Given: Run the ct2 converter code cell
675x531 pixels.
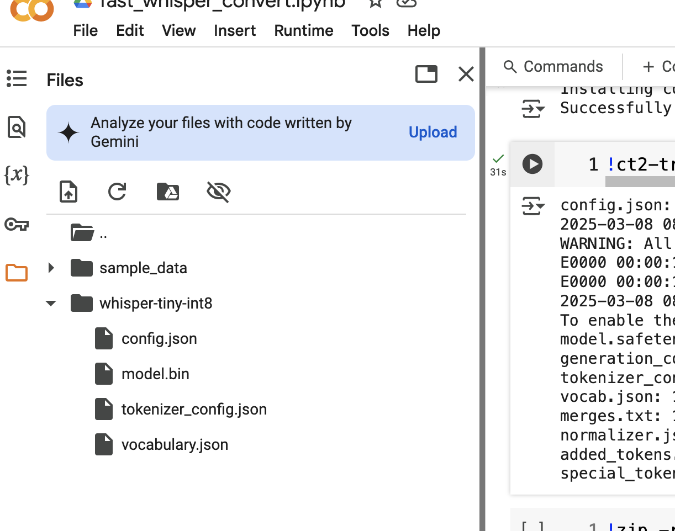Looking at the screenshot, I should [532, 164].
